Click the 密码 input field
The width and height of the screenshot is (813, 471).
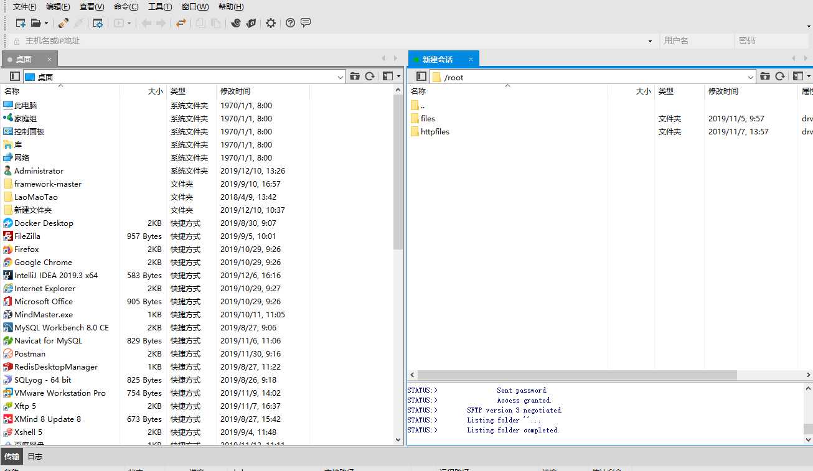coord(772,41)
